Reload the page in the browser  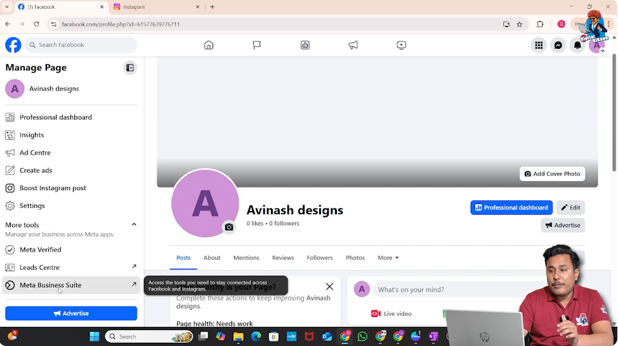36,24
